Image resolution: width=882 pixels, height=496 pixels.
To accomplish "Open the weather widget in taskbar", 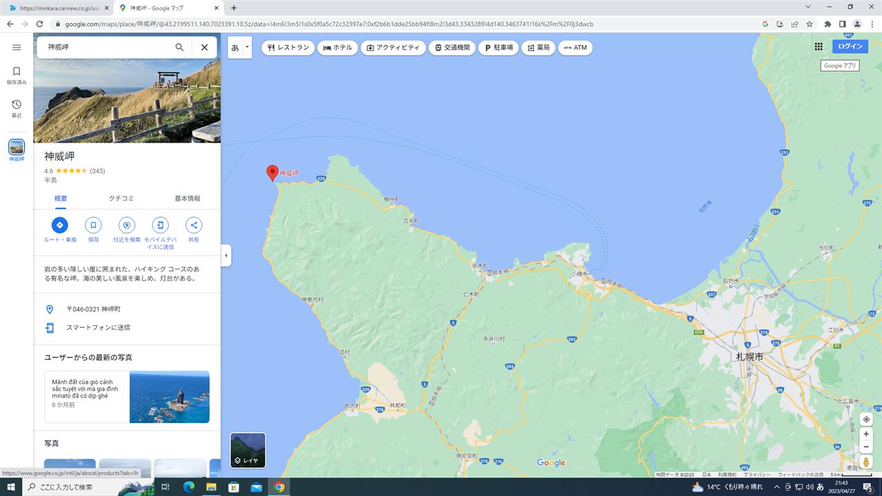I will click(x=727, y=487).
